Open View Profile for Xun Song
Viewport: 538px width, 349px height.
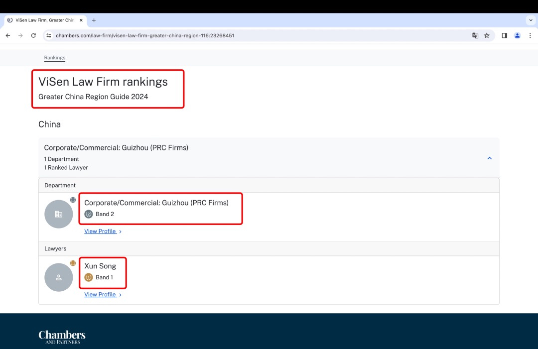103,295
